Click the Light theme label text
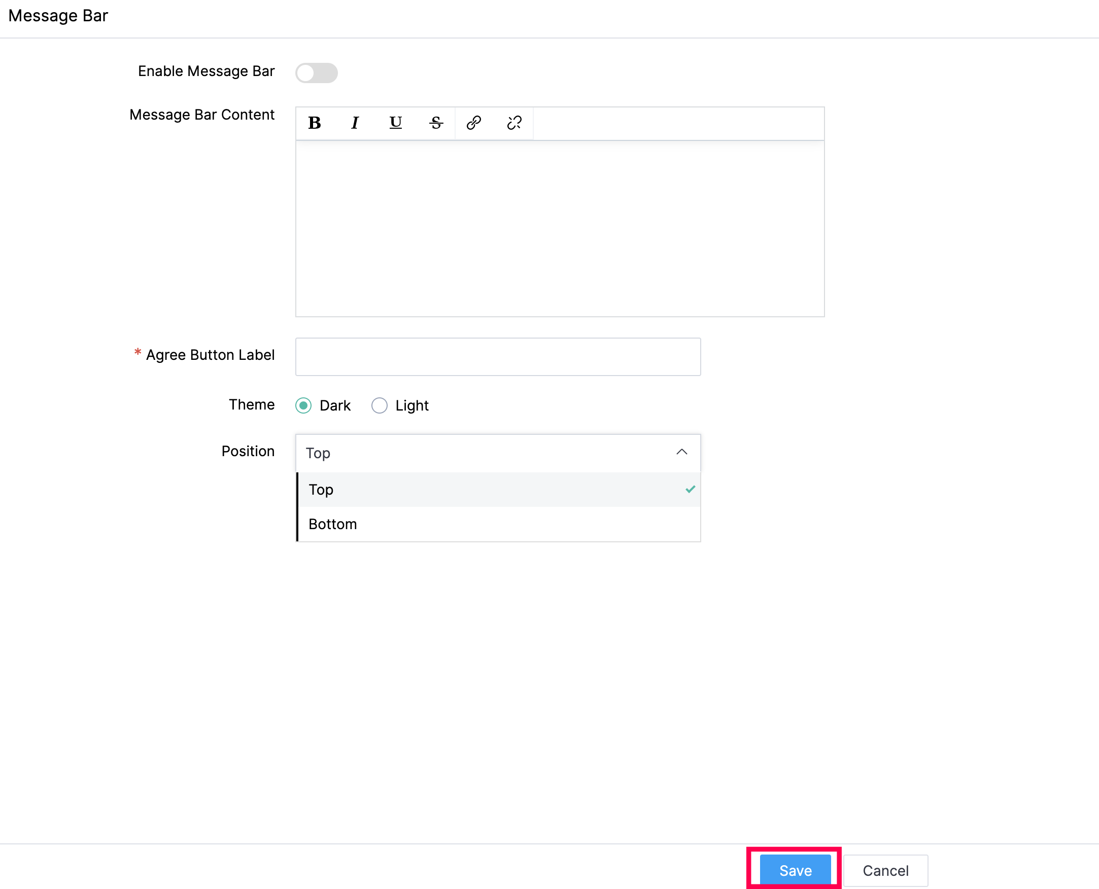The width and height of the screenshot is (1099, 889). (x=411, y=406)
